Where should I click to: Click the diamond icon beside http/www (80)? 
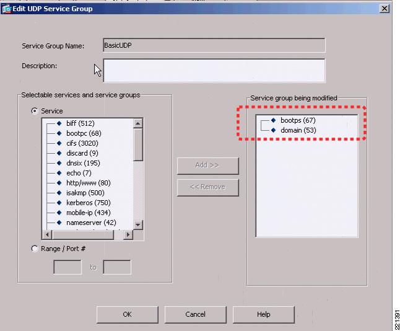[59, 183]
